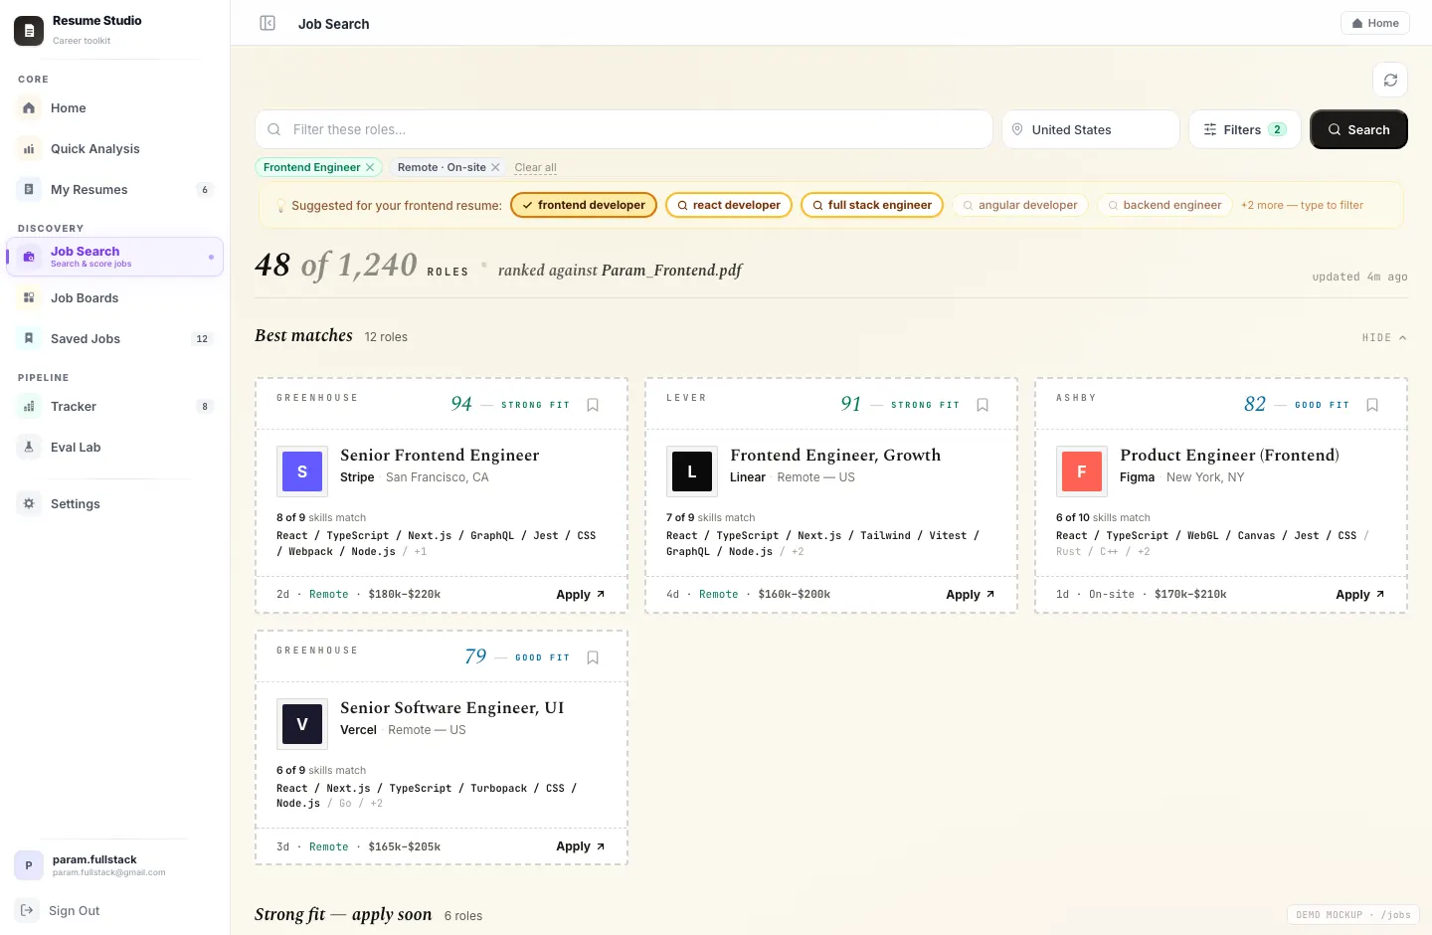Click the Saved Jobs bookmark icon
The image size is (1432, 935).
click(x=29, y=338)
